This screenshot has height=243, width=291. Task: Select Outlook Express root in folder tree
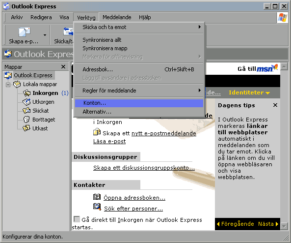point(33,75)
